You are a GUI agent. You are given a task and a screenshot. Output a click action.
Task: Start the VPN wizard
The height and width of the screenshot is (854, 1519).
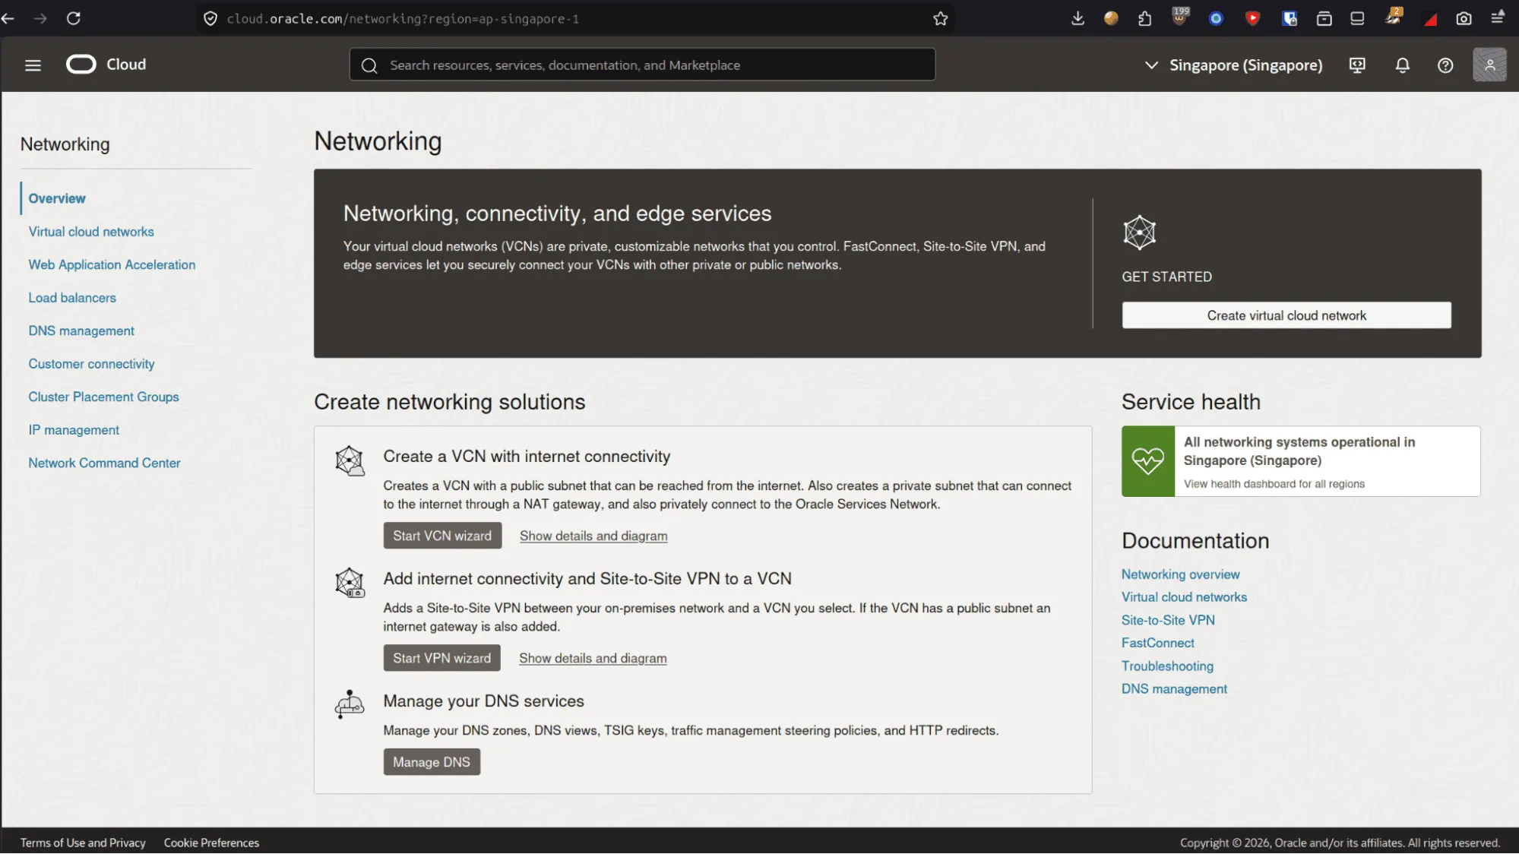click(441, 658)
